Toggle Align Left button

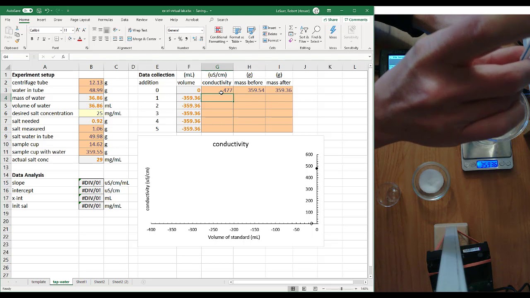94,39
